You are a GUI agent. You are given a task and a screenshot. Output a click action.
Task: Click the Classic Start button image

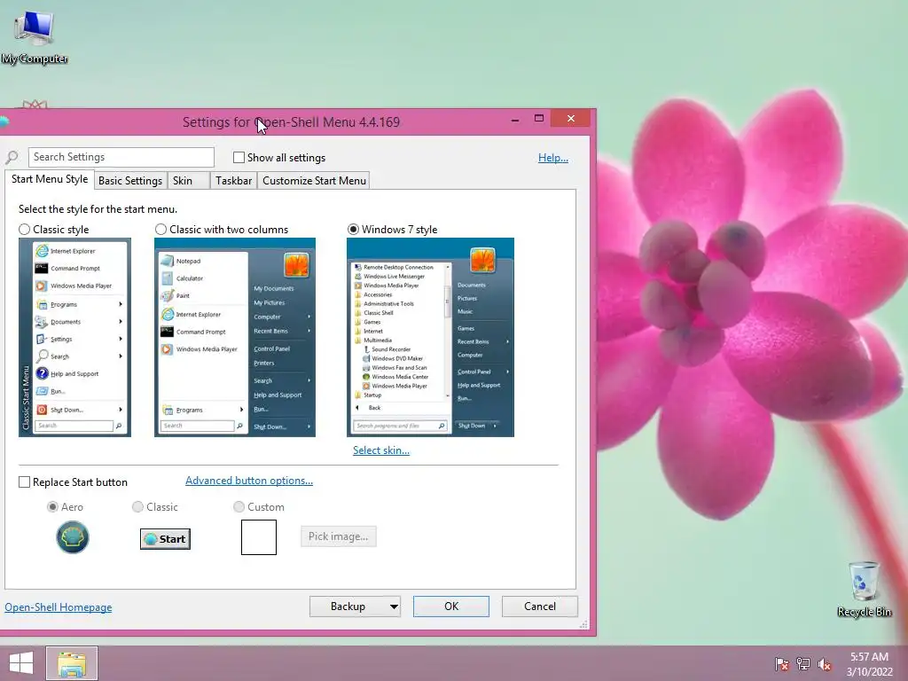pos(165,539)
